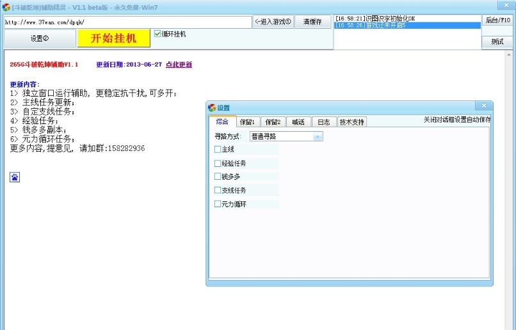Image resolution: width=516 pixels, height=330 pixels.
Task: Click the logo icon in 设置 dialog title
Action: [x=212, y=107]
